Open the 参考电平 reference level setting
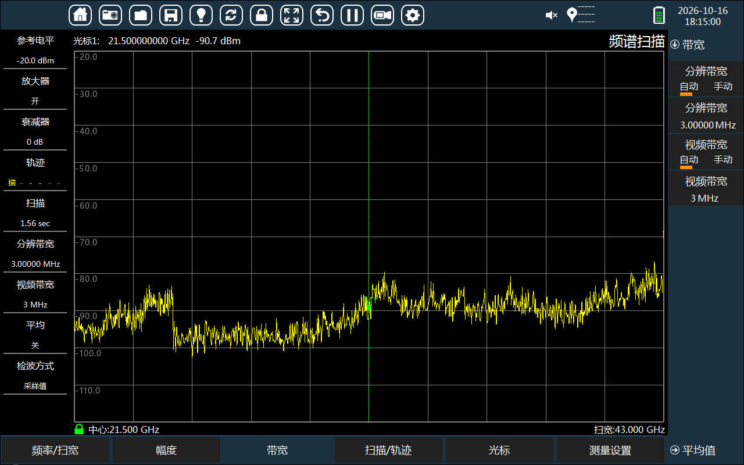 35,50
